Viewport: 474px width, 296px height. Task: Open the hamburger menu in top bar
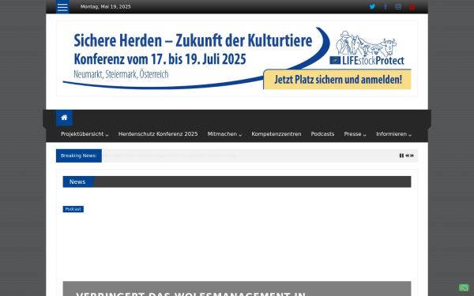[62, 7]
